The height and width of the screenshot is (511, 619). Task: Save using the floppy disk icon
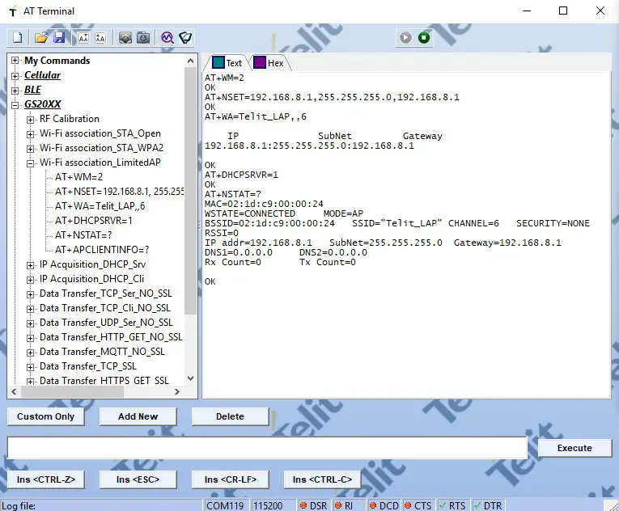59,38
